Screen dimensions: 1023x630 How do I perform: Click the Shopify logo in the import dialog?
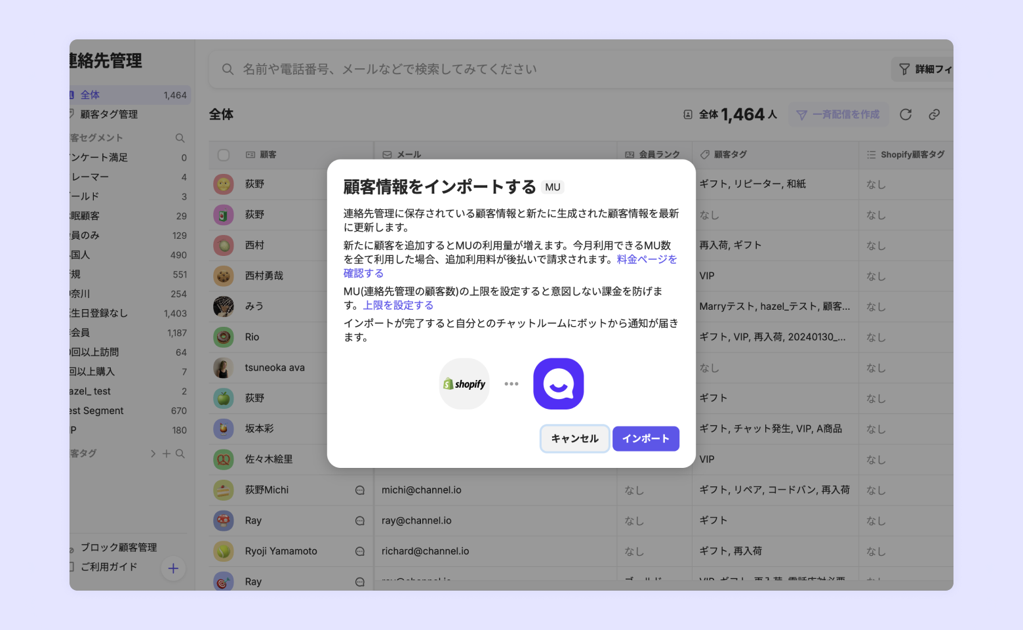coord(464,384)
